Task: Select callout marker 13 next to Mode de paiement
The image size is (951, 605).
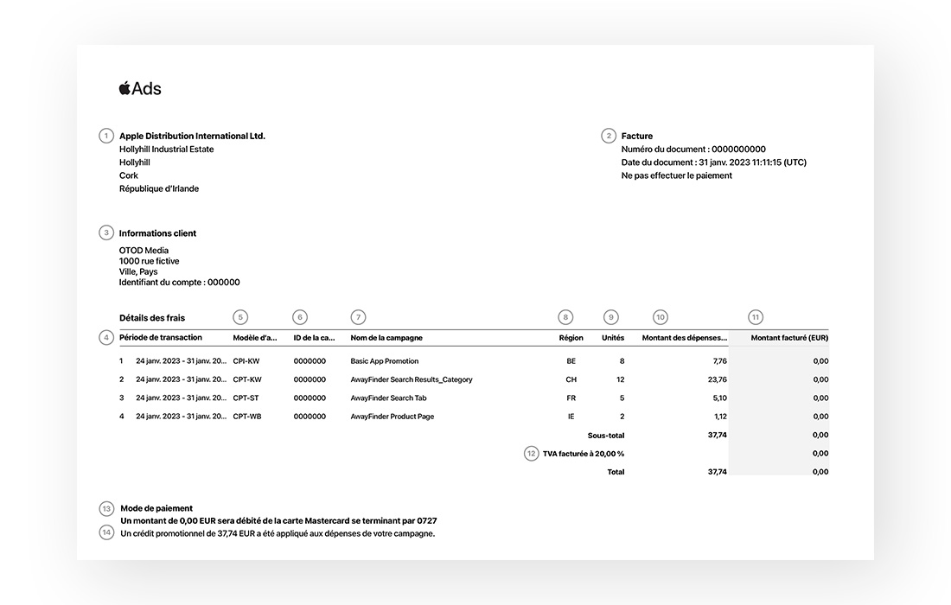Action: (x=105, y=508)
